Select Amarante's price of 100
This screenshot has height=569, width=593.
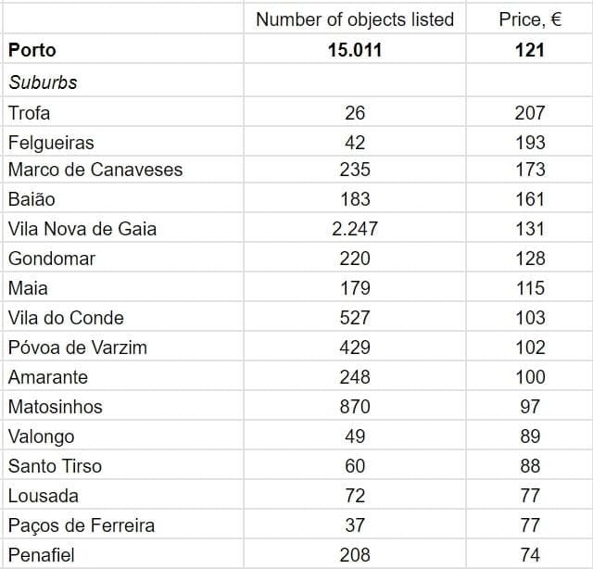530,377
